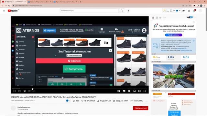The image size is (207, 116).
Task: Switch to the third browser tab Aternos
Action: pos(65,2)
